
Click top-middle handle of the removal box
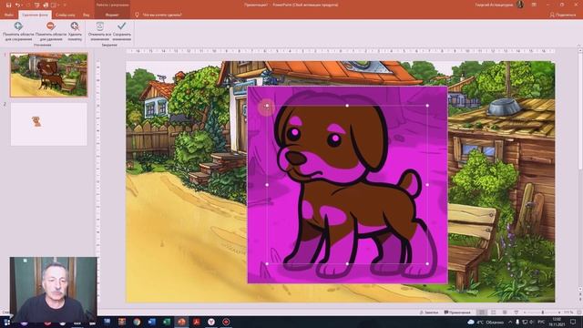click(x=347, y=106)
